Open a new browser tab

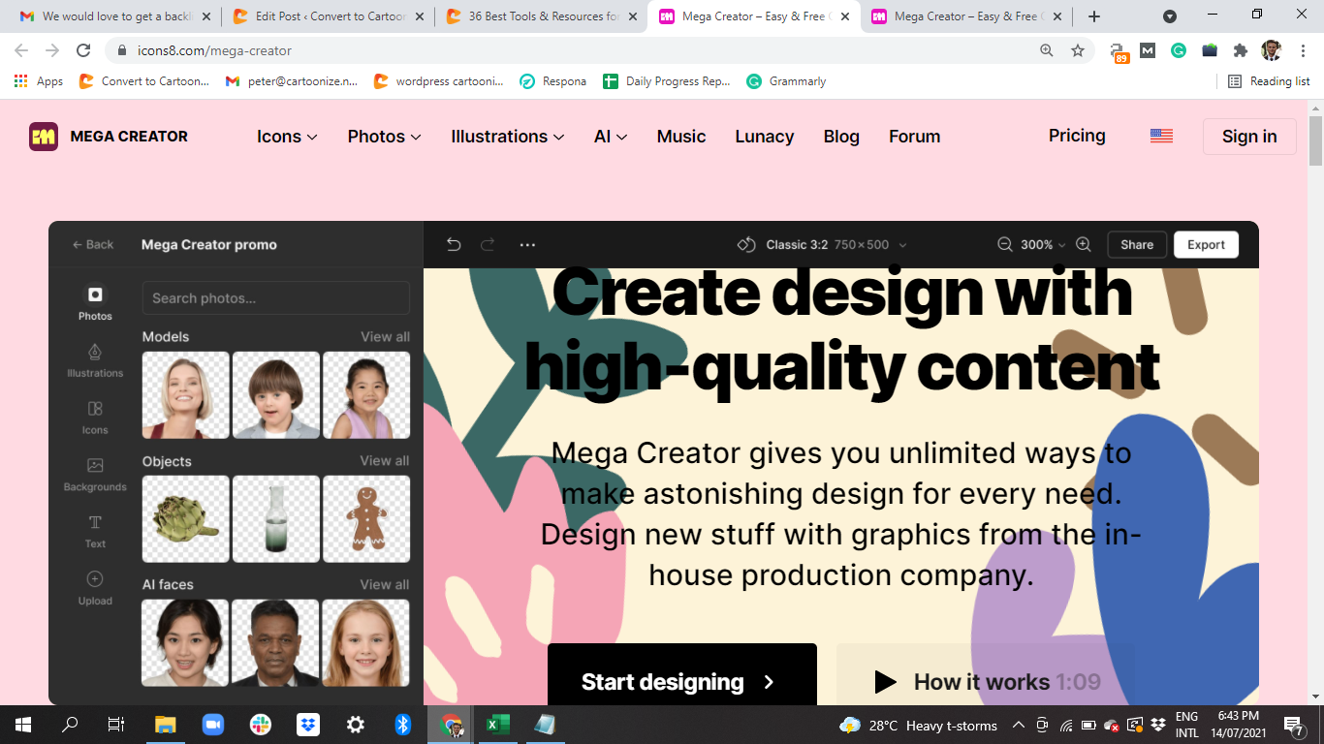[1094, 16]
